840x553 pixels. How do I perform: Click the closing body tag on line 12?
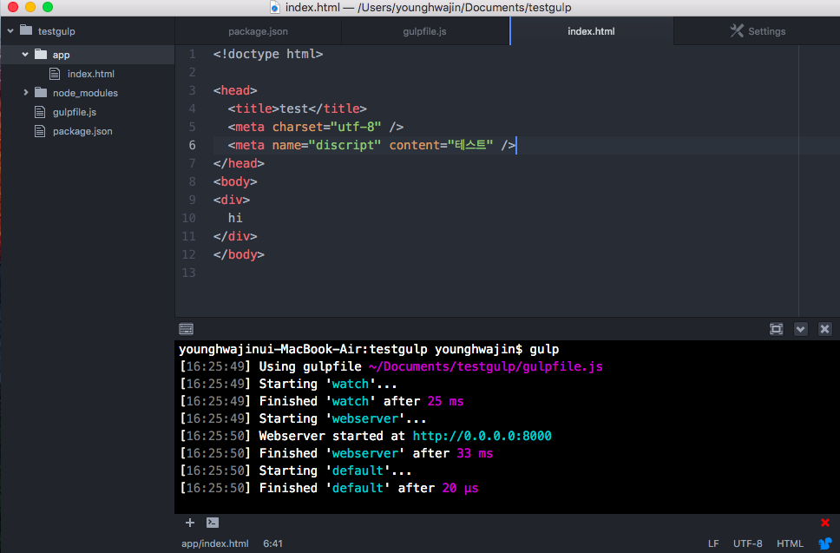coord(239,254)
